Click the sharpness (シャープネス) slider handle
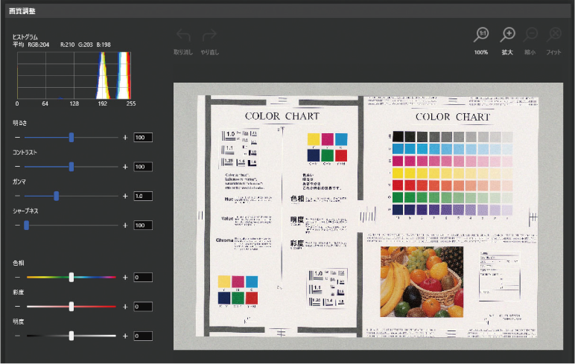 26,225
